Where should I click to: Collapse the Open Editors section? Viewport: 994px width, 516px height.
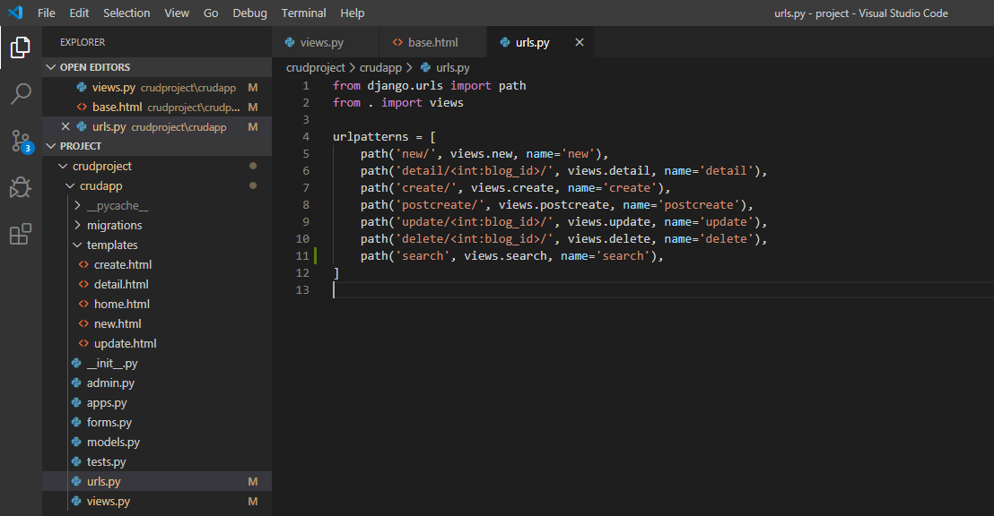point(157,67)
